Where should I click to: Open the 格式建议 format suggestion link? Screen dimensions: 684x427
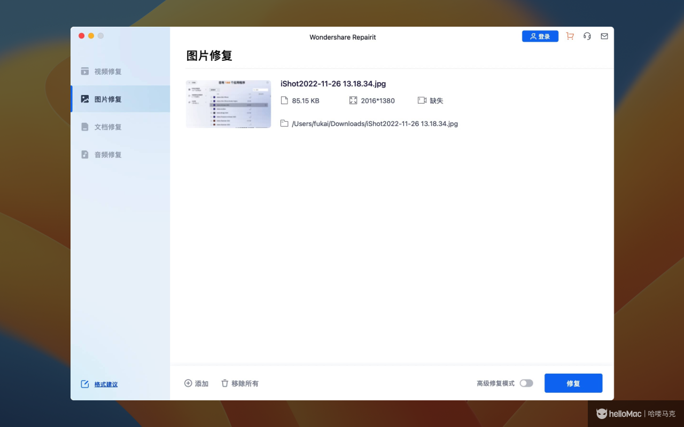(x=106, y=384)
